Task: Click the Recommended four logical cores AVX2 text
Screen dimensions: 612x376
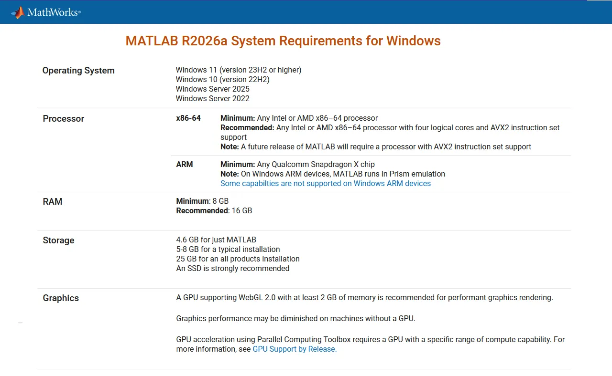Action: (x=390, y=133)
